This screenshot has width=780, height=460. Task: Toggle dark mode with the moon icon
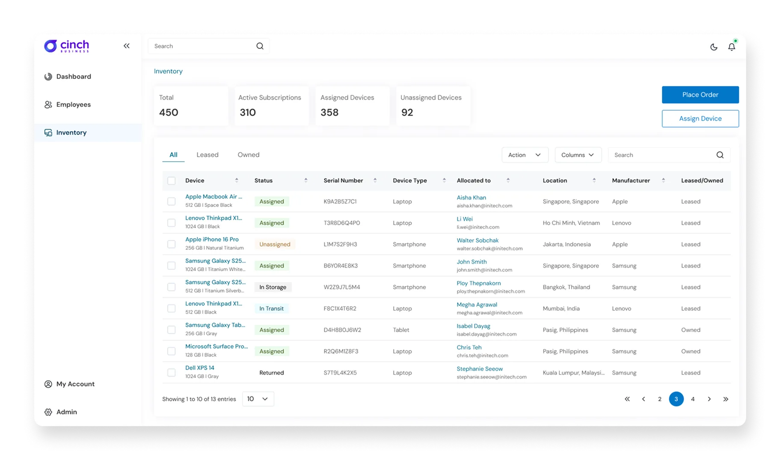click(x=714, y=47)
